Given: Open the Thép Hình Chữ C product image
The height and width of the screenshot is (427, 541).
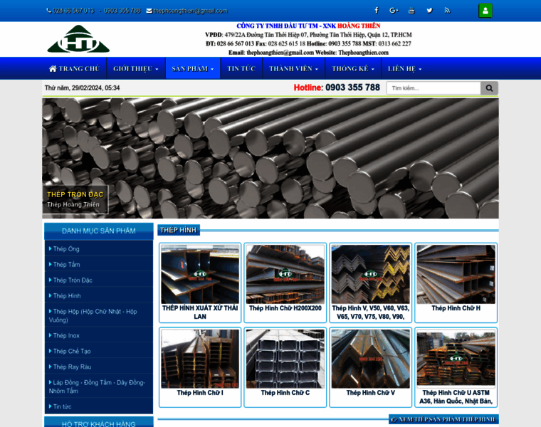Looking at the screenshot, I should [x=285, y=359].
